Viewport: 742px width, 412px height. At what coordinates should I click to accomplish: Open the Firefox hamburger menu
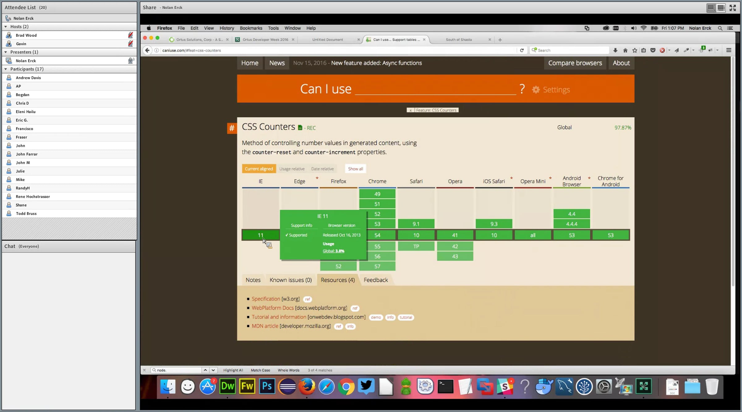pyautogui.click(x=729, y=50)
